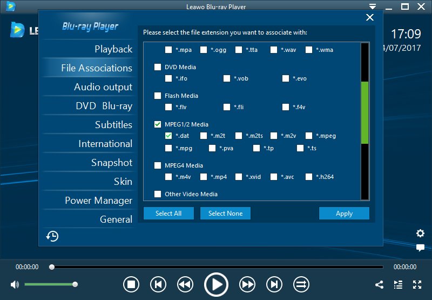Open Power Manager settings
Viewport: 432px width, 300px height.
coord(99,201)
